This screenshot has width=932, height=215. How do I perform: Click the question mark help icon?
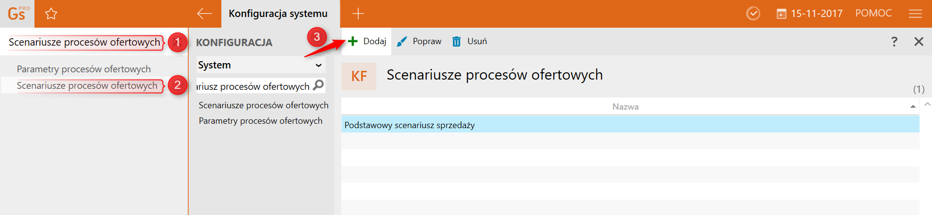tap(894, 42)
